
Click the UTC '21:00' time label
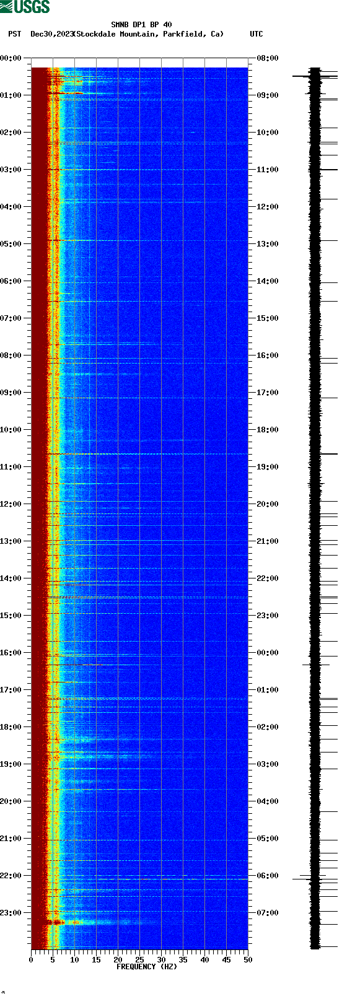268,541
